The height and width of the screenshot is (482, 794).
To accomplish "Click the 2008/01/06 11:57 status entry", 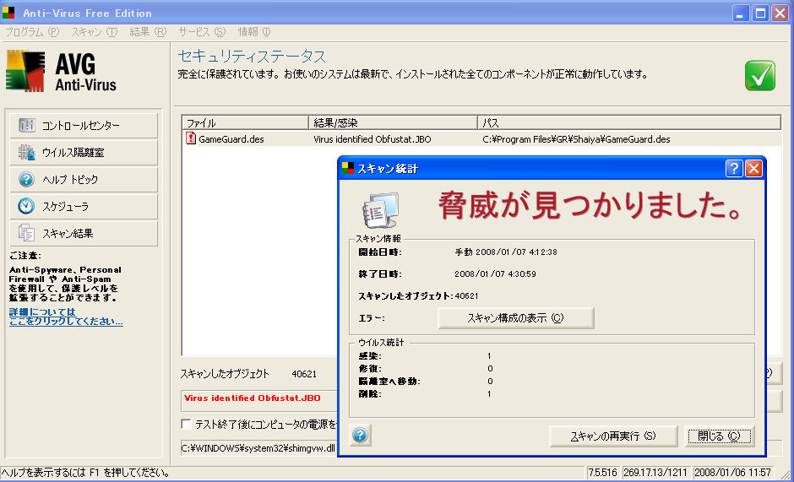I will click(732, 473).
